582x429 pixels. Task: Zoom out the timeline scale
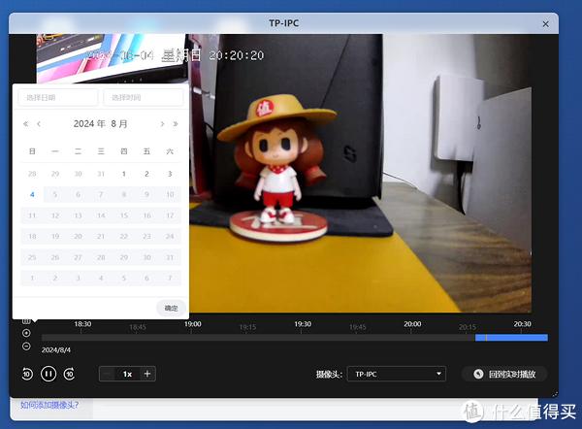(x=26, y=346)
